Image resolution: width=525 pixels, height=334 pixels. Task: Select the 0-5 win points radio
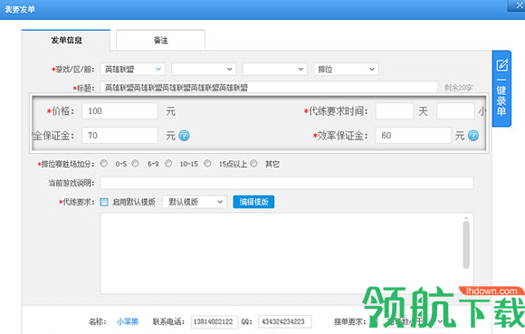click(104, 163)
